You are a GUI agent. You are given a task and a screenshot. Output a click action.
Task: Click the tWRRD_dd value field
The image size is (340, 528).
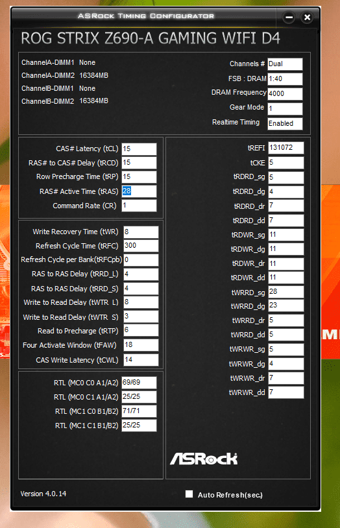coord(286,334)
